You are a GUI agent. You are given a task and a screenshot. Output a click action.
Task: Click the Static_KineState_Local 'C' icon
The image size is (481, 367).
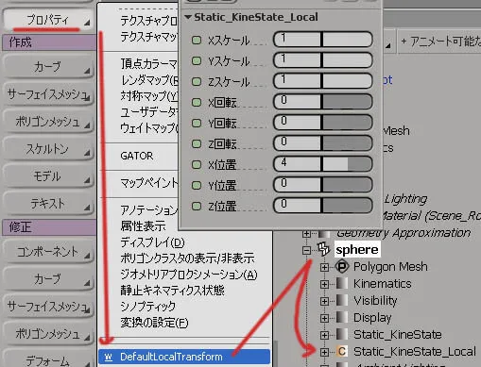(342, 351)
